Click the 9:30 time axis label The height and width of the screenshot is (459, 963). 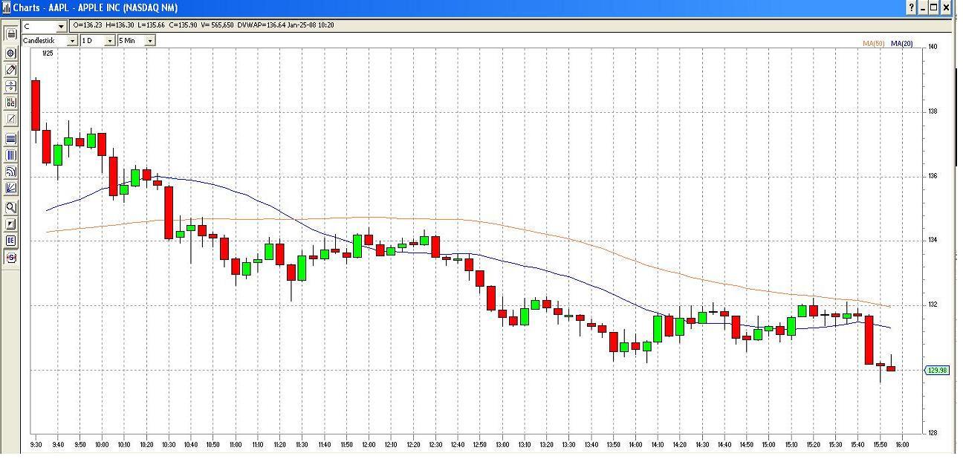(36, 445)
